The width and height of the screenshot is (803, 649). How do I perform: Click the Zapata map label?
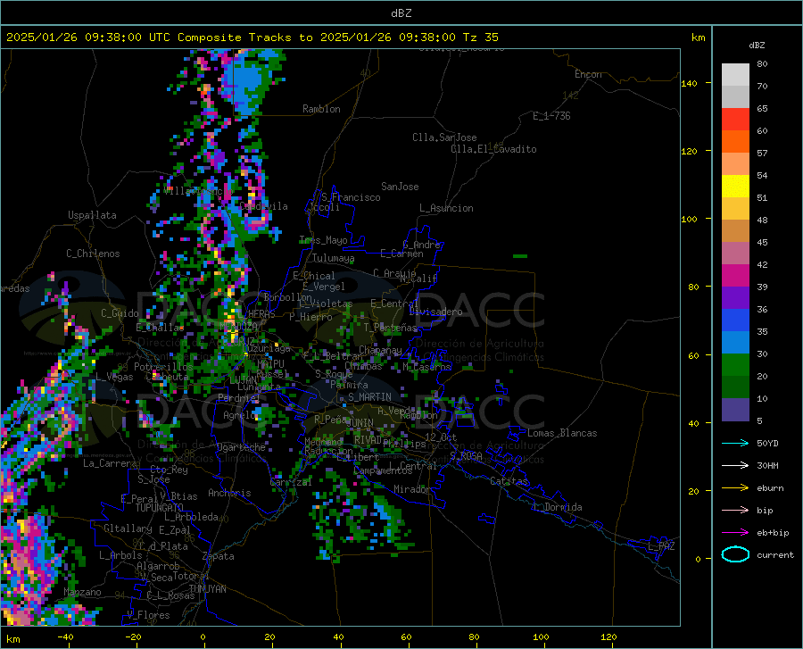coord(219,556)
